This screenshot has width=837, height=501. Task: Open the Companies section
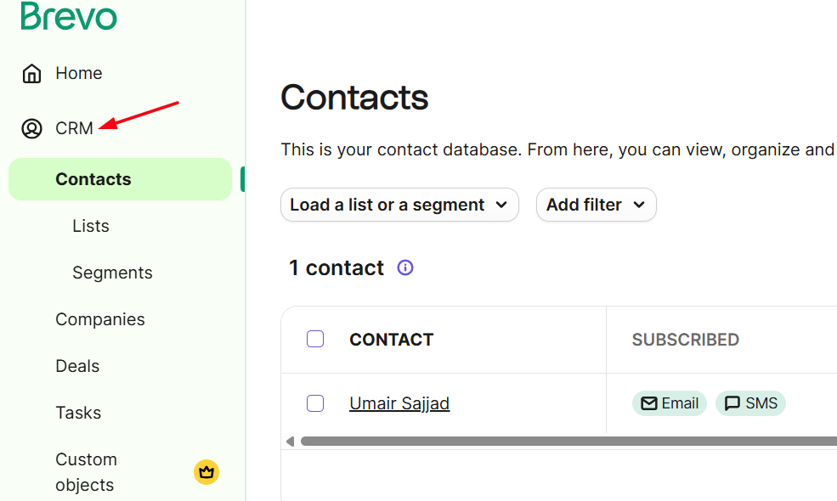pyautogui.click(x=100, y=319)
